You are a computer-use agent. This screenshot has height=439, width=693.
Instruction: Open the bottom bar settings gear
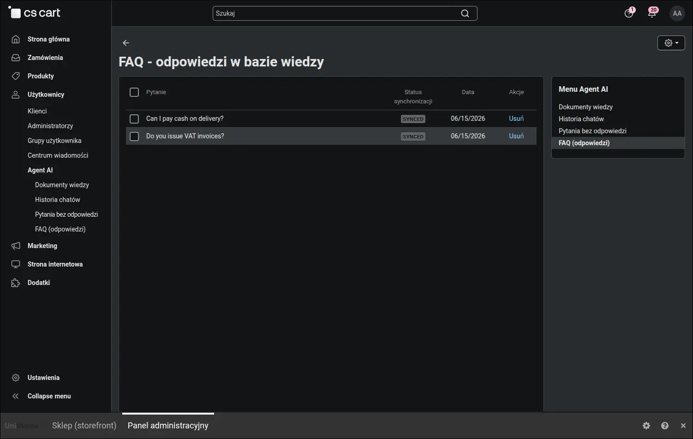point(646,426)
